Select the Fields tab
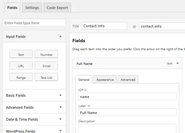185x133 pixels. pos(12,8)
